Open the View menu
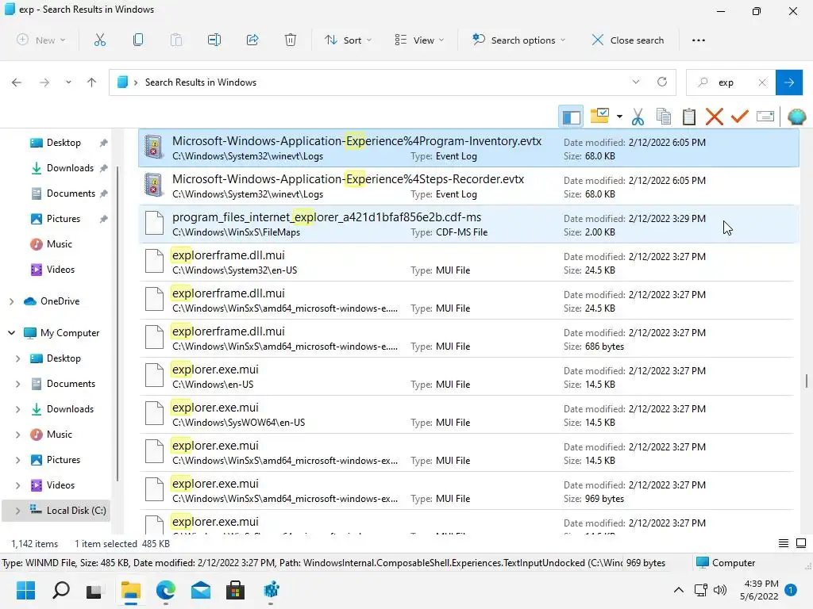The height and width of the screenshot is (609, 813). pos(419,40)
